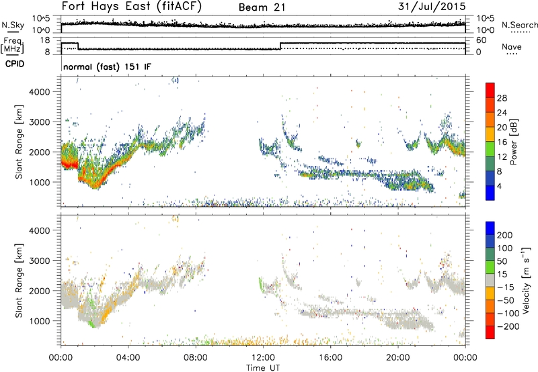
Task: Select "2000" tick on the Velocity panel axis
Action: coord(40,291)
